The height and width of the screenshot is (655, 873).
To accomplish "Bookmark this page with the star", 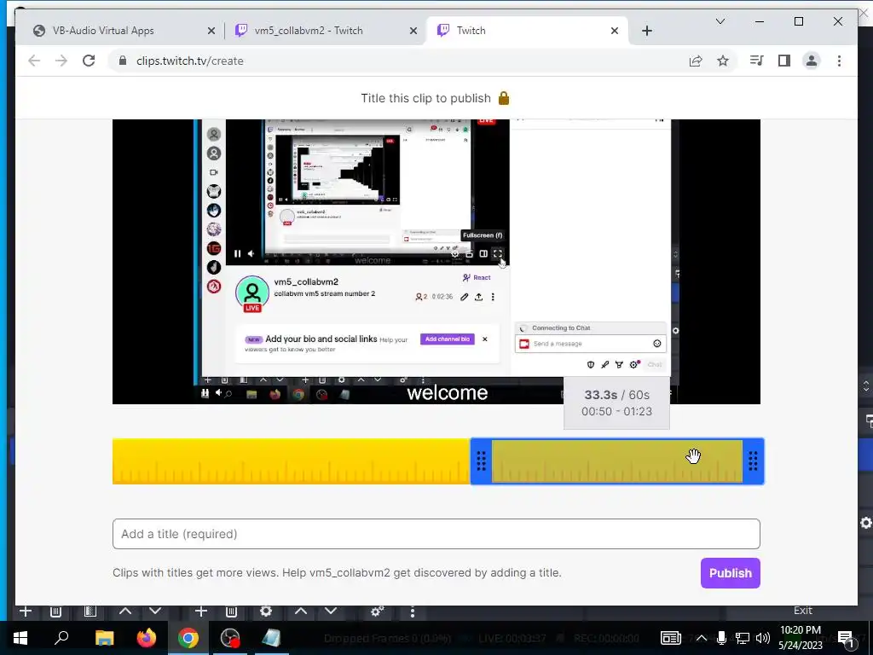I will coord(723,61).
